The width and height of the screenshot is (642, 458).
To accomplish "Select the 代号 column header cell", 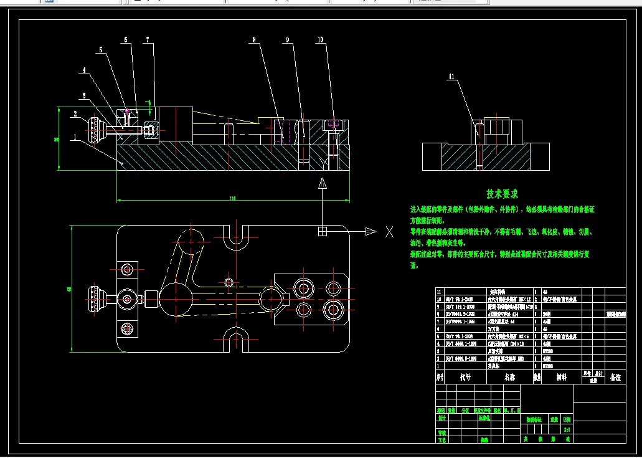I will tap(466, 377).
